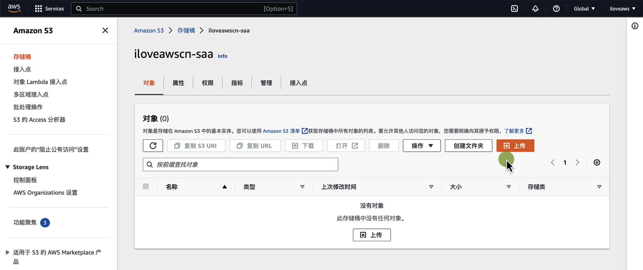
Task: Open 批处理操作 in the sidebar
Action: tap(28, 107)
